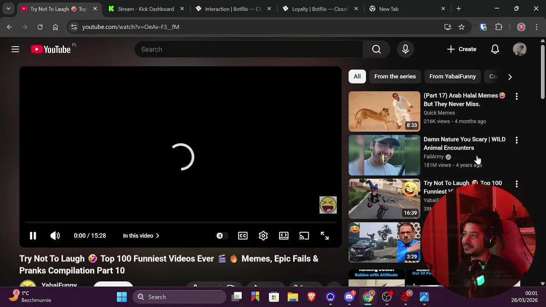Open Microsoft Store from taskbar
Image resolution: width=546 pixels, height=307 pixels.
(x=274, y=297)
